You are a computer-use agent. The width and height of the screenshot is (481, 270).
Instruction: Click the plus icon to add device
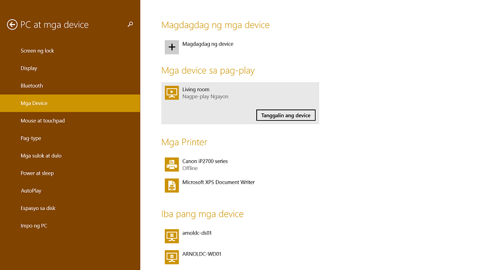(x=172, y=47)
